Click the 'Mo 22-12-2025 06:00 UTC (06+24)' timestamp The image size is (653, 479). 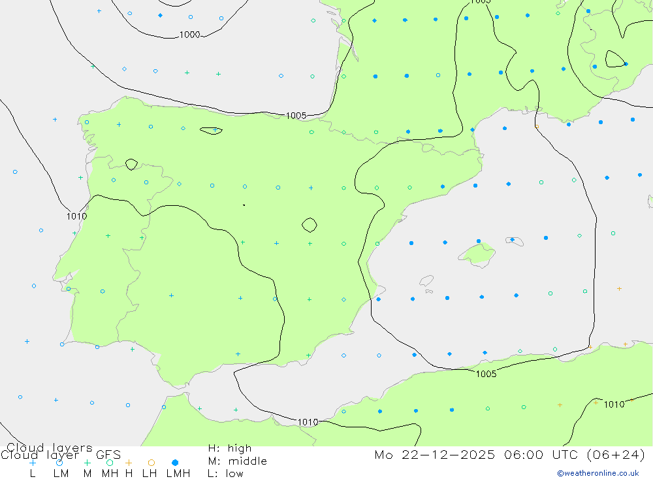[510, 454]
